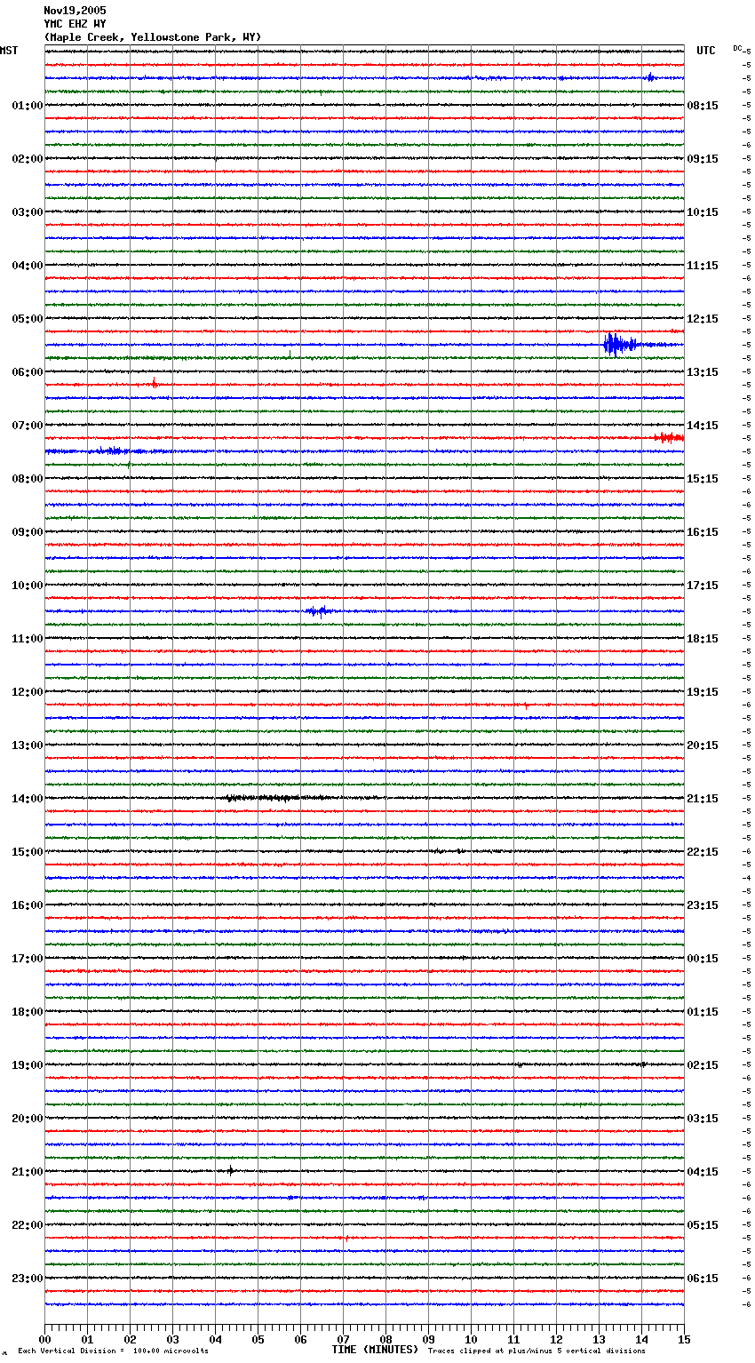This screenshot has height=1363, width=755.
Task: Click minute '03' on the bottom time axis
Action: pos(172,1339)
